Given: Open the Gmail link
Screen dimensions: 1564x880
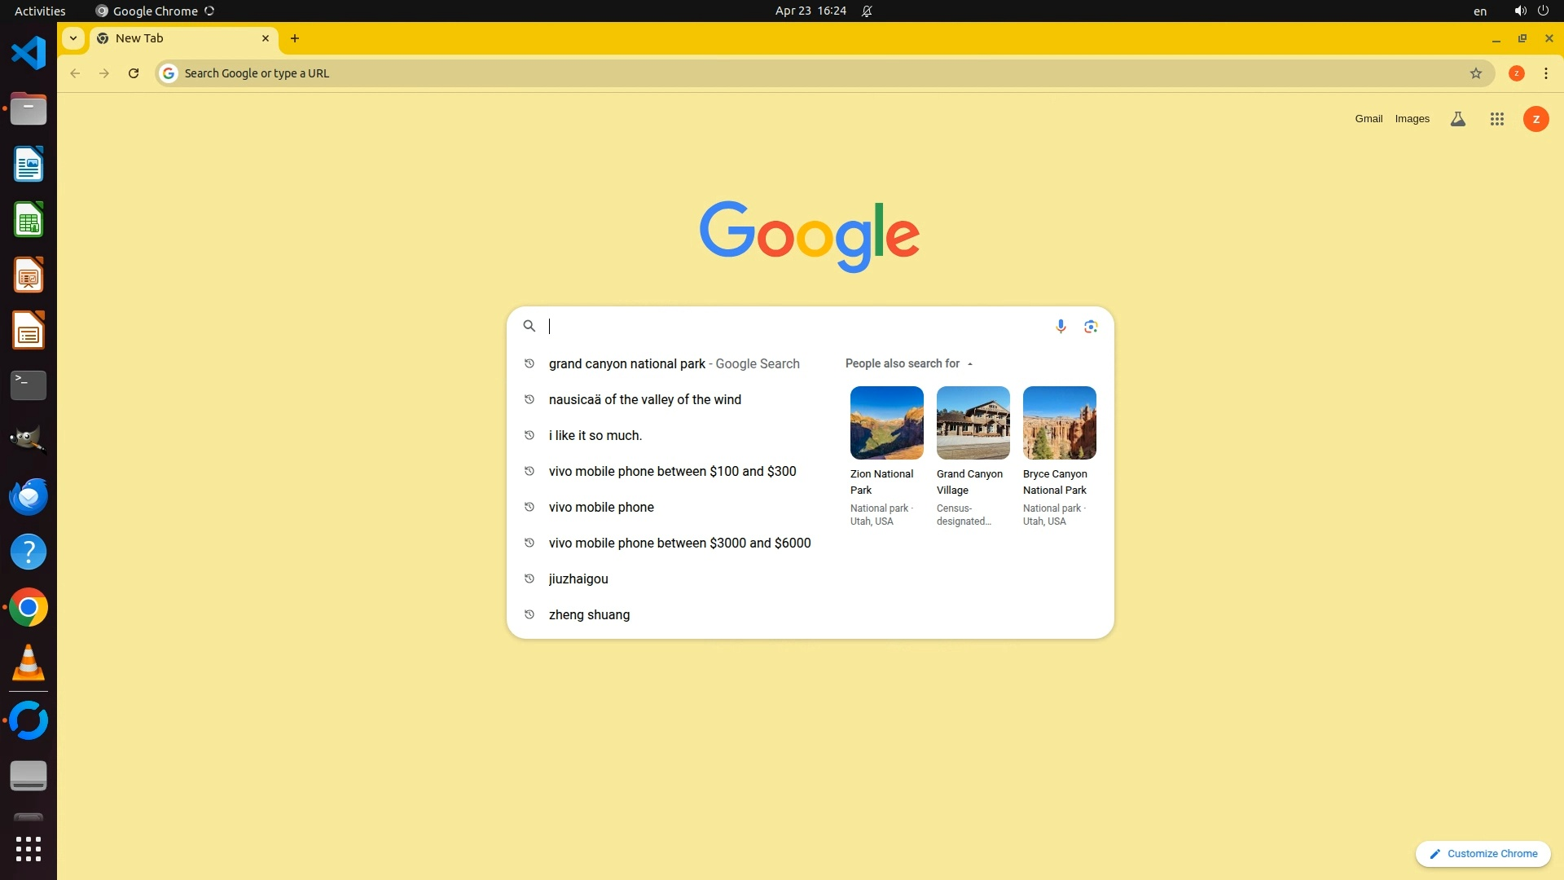Looking at the screenshot, I should pyautogui.click(x=1368, y=119).
